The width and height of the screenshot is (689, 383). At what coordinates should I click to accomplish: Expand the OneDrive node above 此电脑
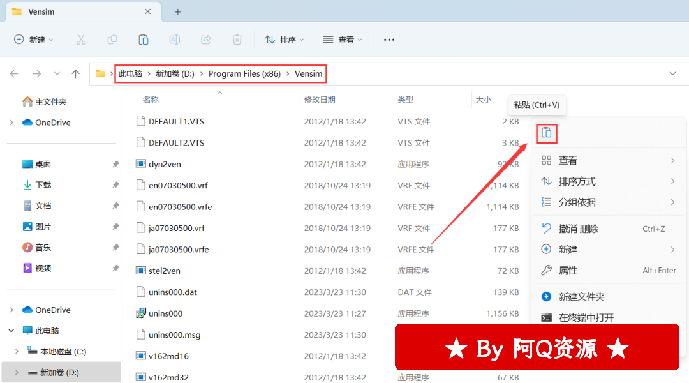tap(11, 310)
